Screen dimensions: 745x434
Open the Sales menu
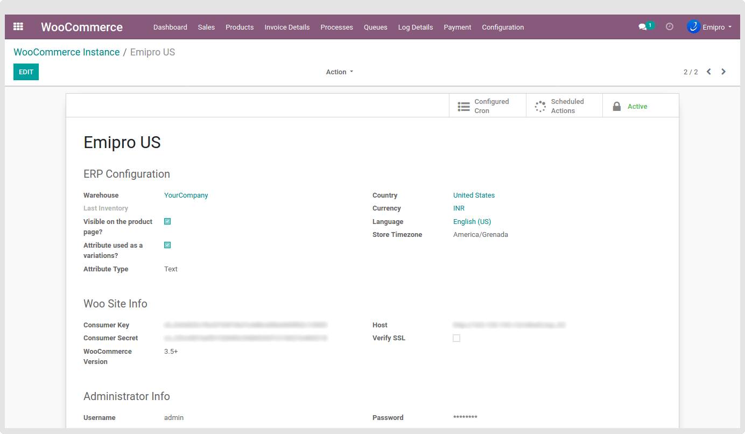[x=206, y=27]
